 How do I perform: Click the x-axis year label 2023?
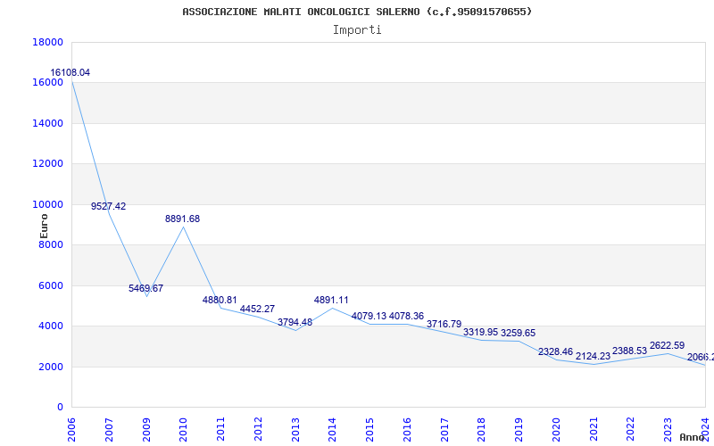(668, 430)
